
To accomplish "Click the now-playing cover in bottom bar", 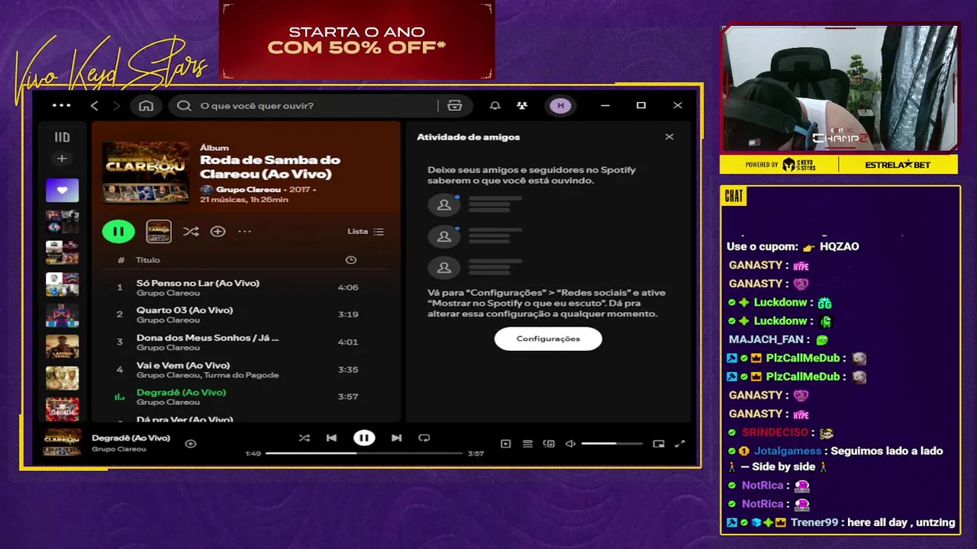I will [62, 442].
